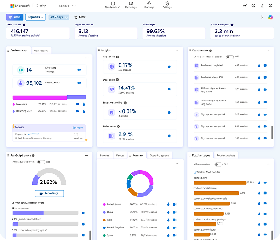View heatmap for Purchases completed event
The width and height of the screenshot is (280, 240).
[259, 65]
